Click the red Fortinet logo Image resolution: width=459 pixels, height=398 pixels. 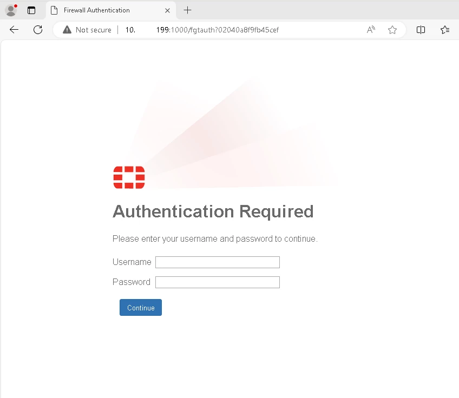[129, 177]
